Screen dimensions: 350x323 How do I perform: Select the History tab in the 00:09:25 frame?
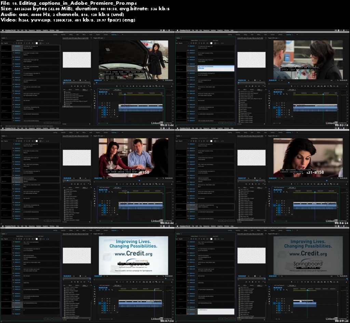[259, 285]
